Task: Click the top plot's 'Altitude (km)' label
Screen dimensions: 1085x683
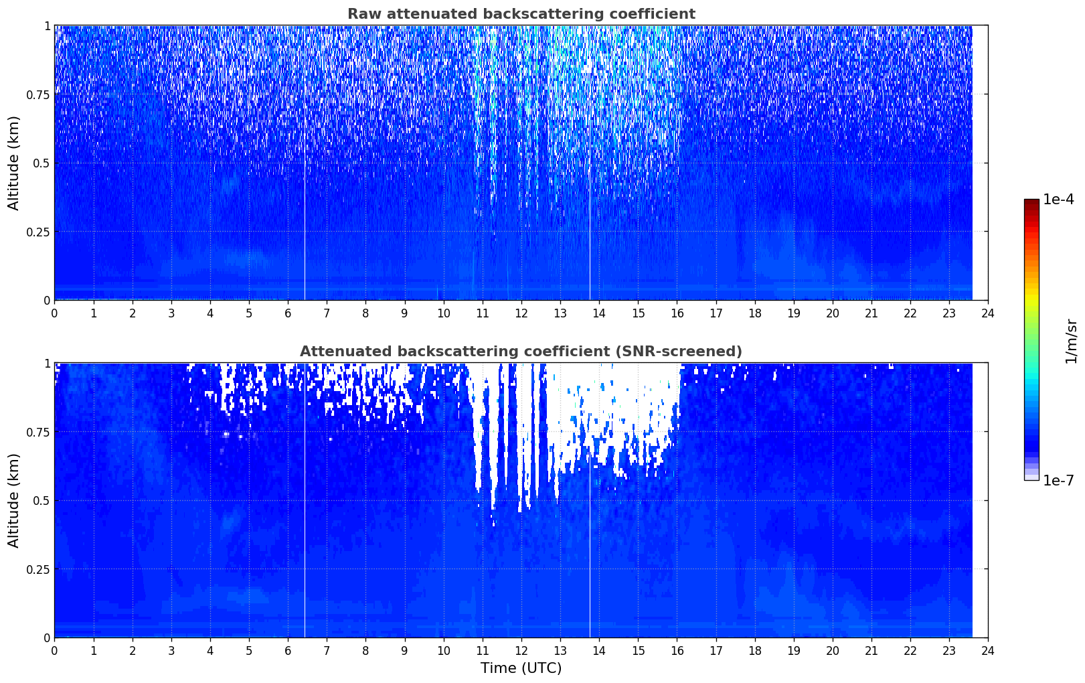Action: pyautogui.click(x=14, y=163)
